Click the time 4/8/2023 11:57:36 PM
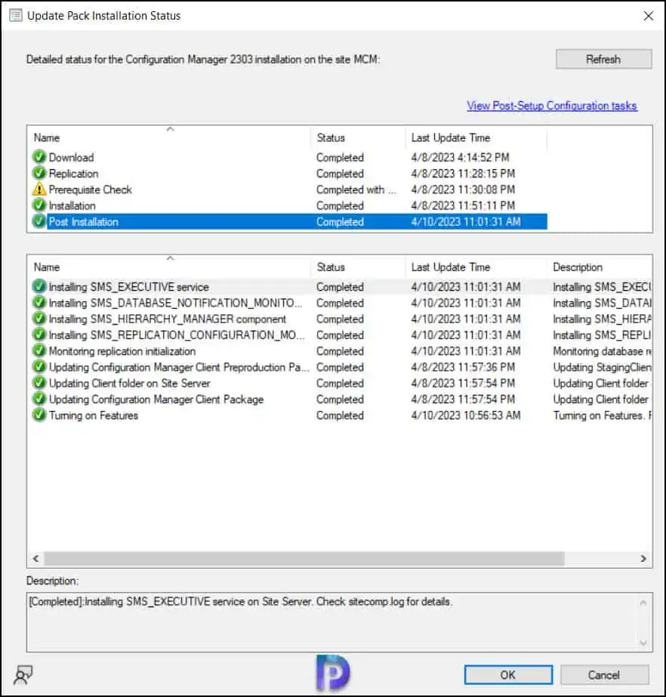 click(x=463, y=367)
